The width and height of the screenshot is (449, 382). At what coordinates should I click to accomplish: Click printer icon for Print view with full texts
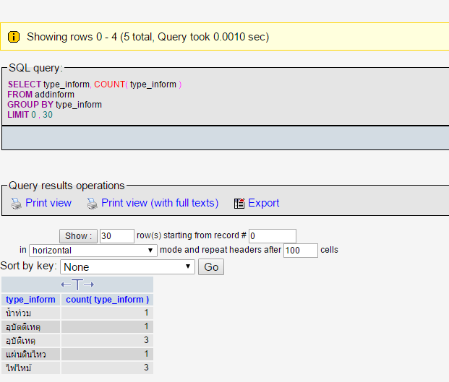coord(92,204)
